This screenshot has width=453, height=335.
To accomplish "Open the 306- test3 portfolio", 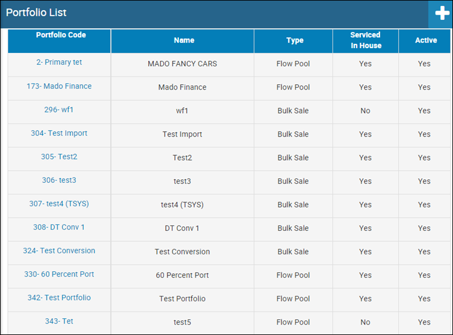I will tap(59, 180).
